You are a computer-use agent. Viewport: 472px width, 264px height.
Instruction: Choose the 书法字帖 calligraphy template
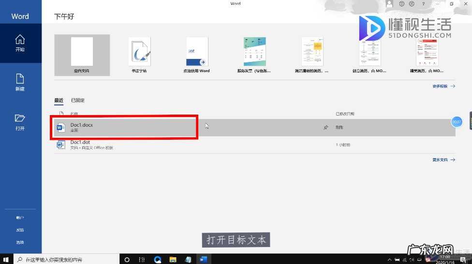pos(139,55)
